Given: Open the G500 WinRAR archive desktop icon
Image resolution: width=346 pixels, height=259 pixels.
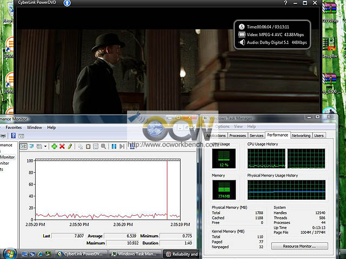Looking at the screenshot, I should 330,84.
